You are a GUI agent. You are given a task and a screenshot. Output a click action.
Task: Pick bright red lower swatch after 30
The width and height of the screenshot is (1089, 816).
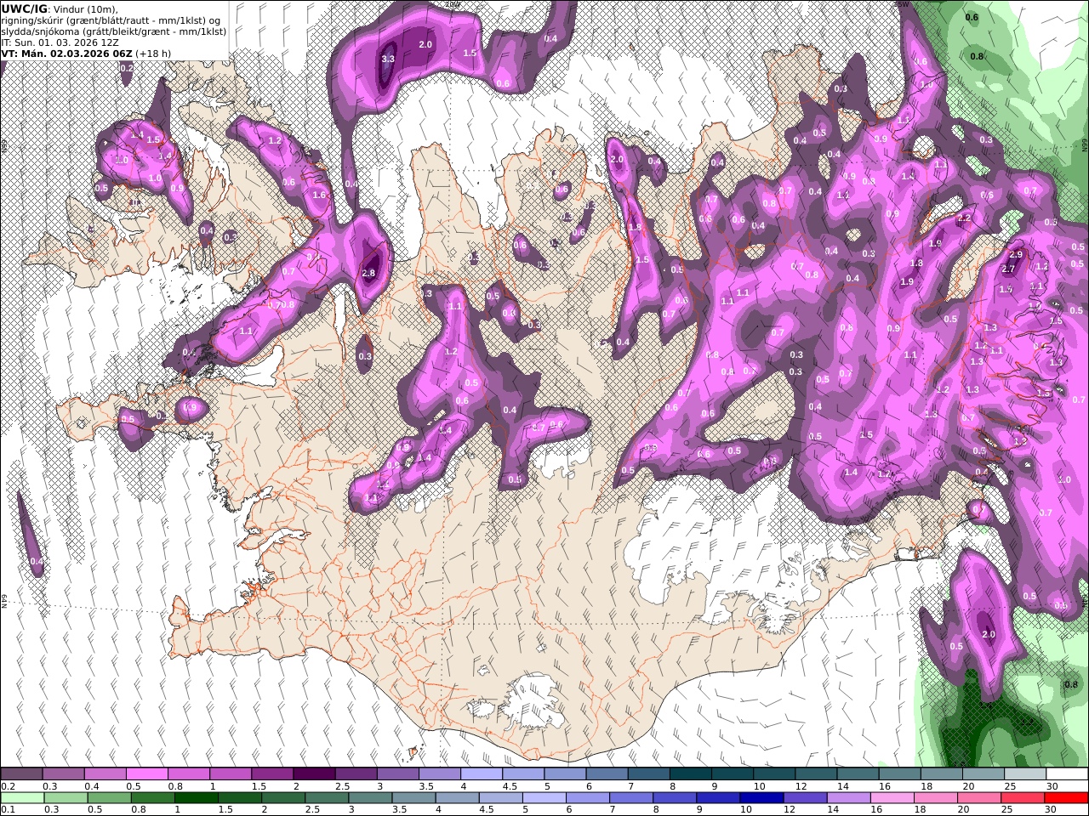tap(1066, 797)
